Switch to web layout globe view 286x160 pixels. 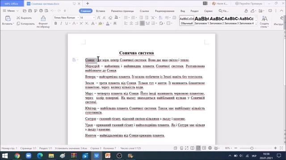tap(210, 148)
